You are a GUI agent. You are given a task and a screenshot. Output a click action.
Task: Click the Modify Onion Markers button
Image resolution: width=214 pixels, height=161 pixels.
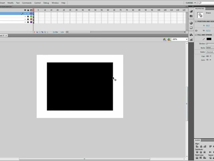click(x=45, y=32)
